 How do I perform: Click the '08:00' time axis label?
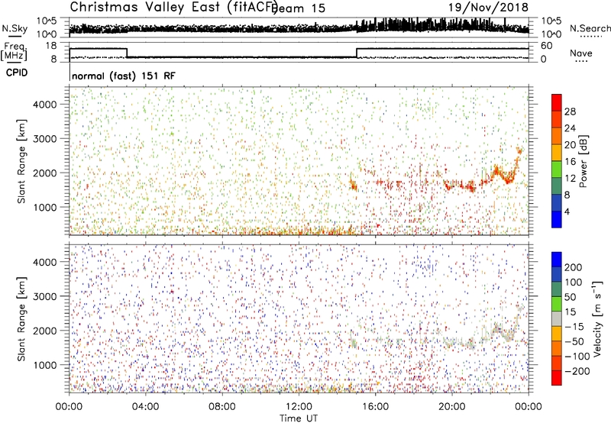[x=222, y=407]
